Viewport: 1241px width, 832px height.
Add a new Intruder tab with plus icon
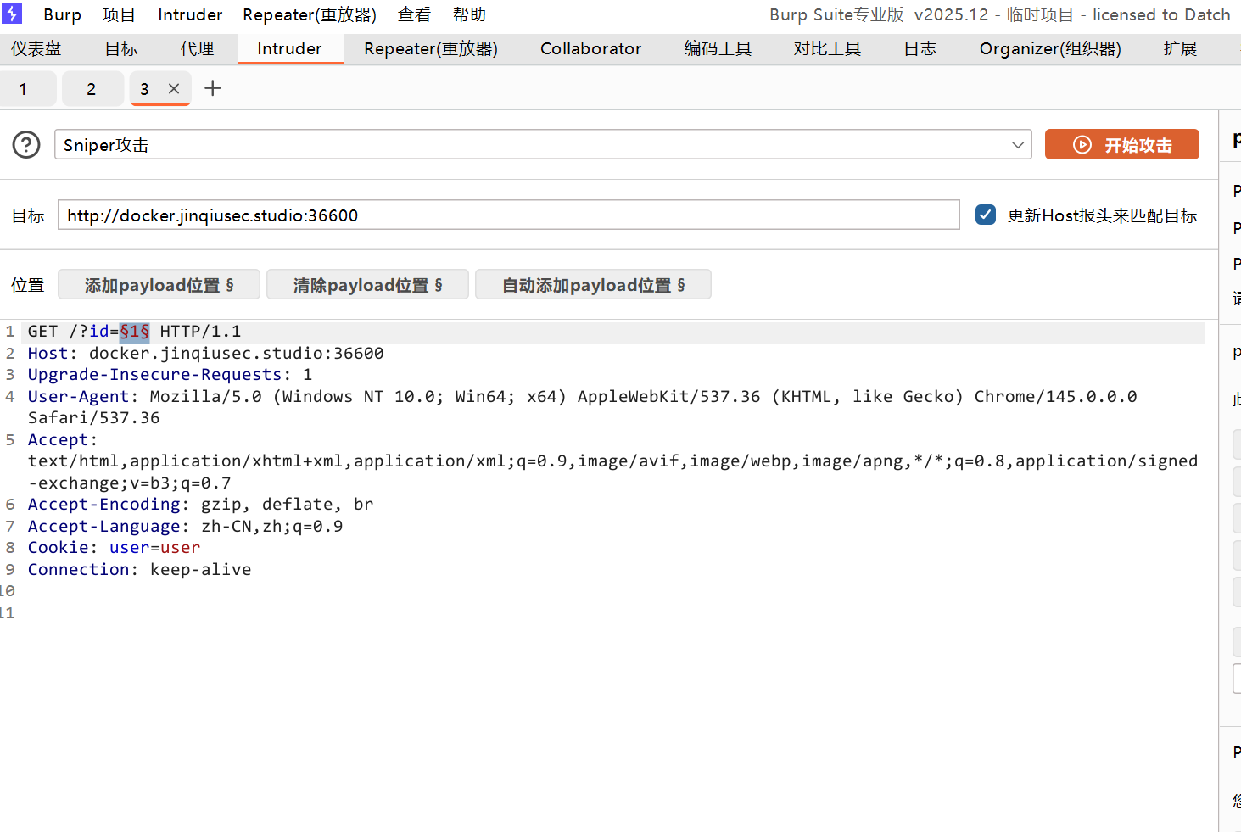(x=213, y=88)
